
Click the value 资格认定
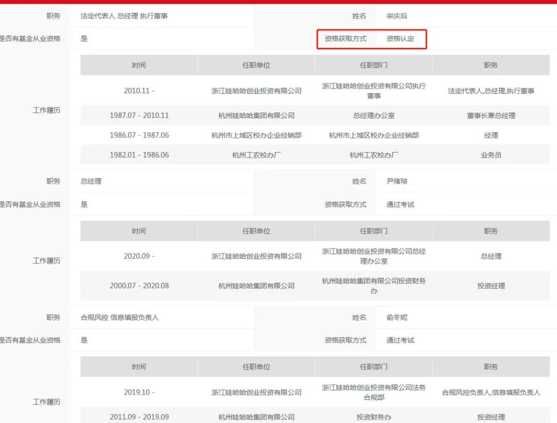tap(400, 39)
